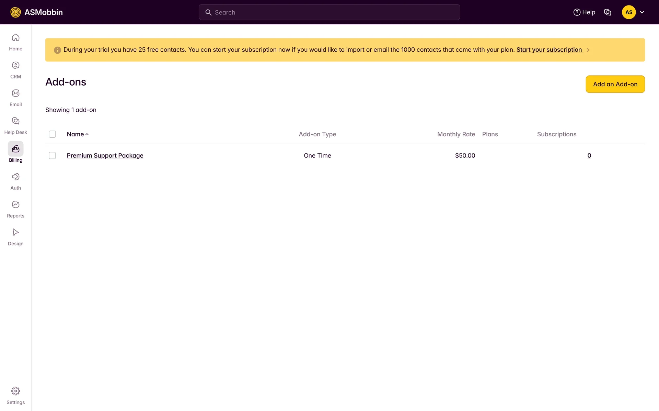Open the Premium Support Package link
The height and width of the screenshot is (411, 659).
coord(105,155)
